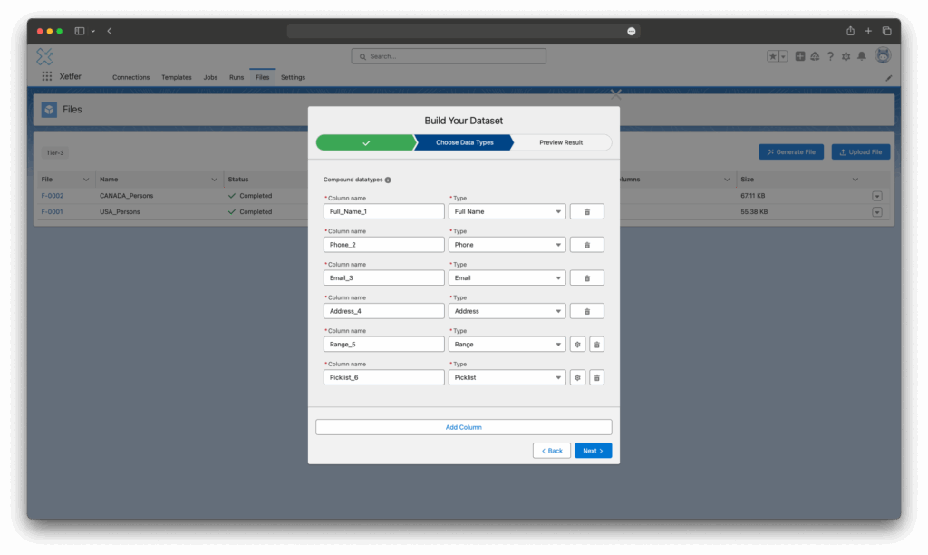Open file link F-0002
Image resolution: width=928 pixels, height=555 pixels.
pos(52,196)
